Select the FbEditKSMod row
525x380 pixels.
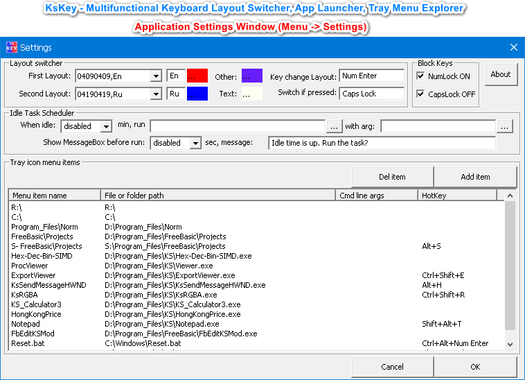coord(256,334)
